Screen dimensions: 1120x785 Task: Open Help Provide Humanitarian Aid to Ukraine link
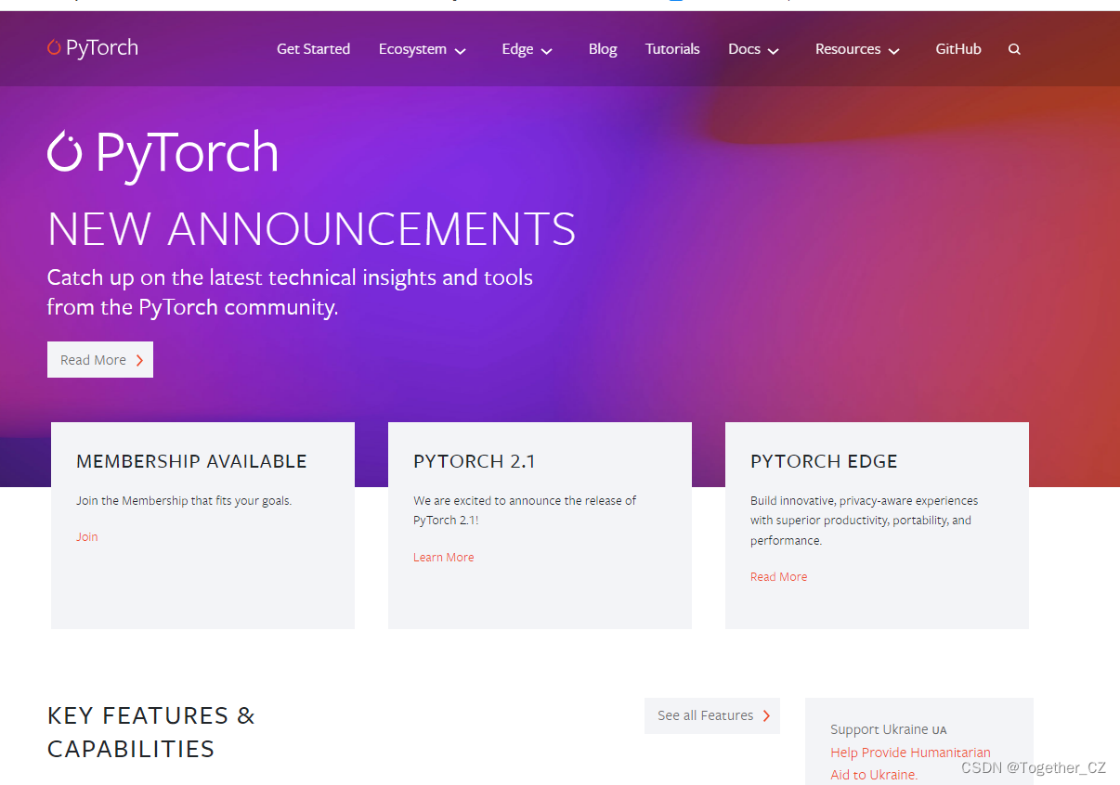(910, 764)
